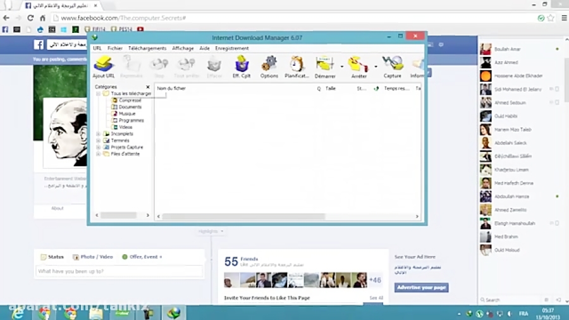Click the browser Back button

6,18
